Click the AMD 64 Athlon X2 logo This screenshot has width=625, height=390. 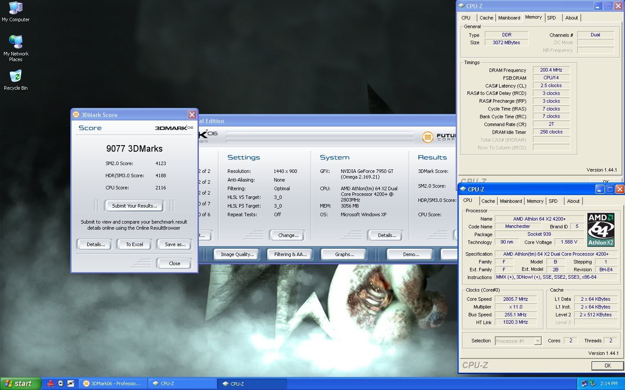click(601, 229)
